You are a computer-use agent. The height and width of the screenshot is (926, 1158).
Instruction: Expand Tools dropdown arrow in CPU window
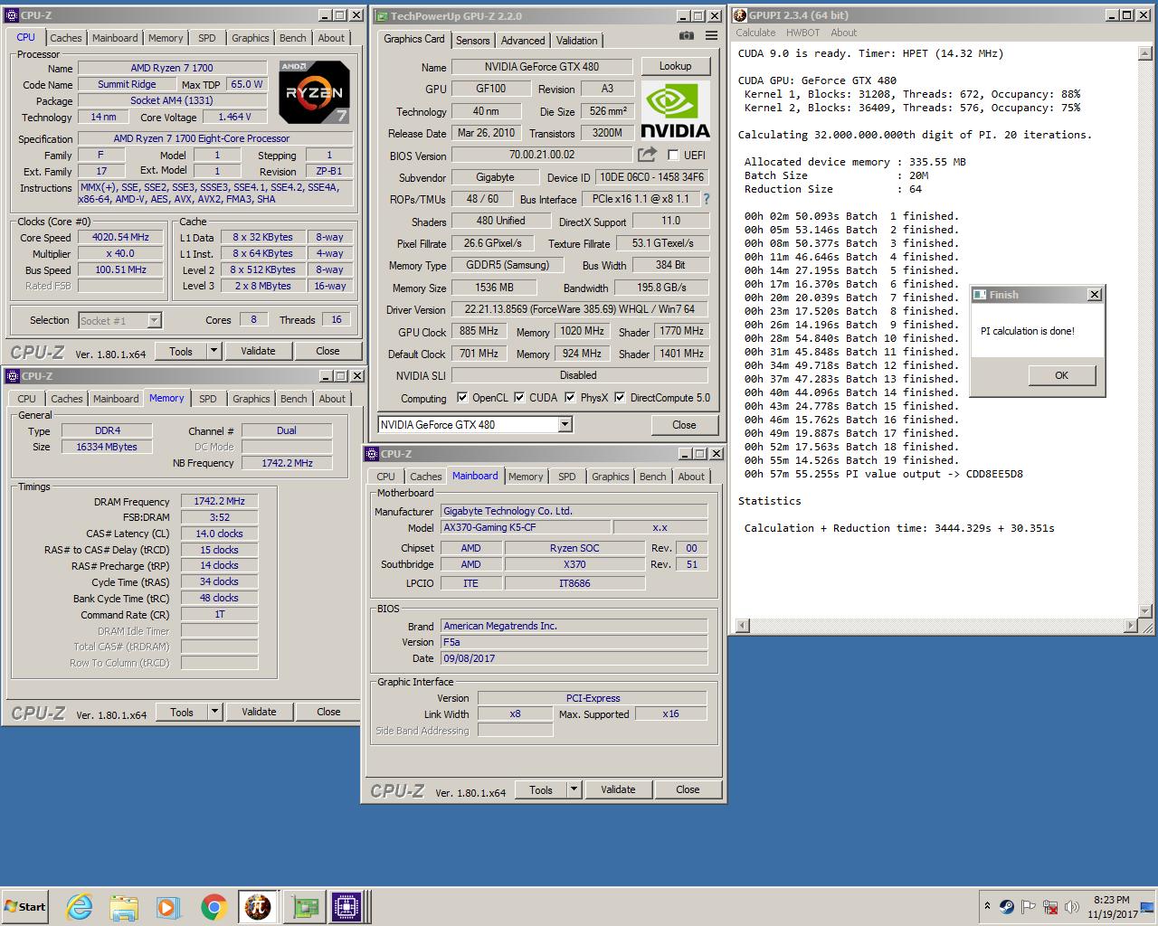[214, 351]
